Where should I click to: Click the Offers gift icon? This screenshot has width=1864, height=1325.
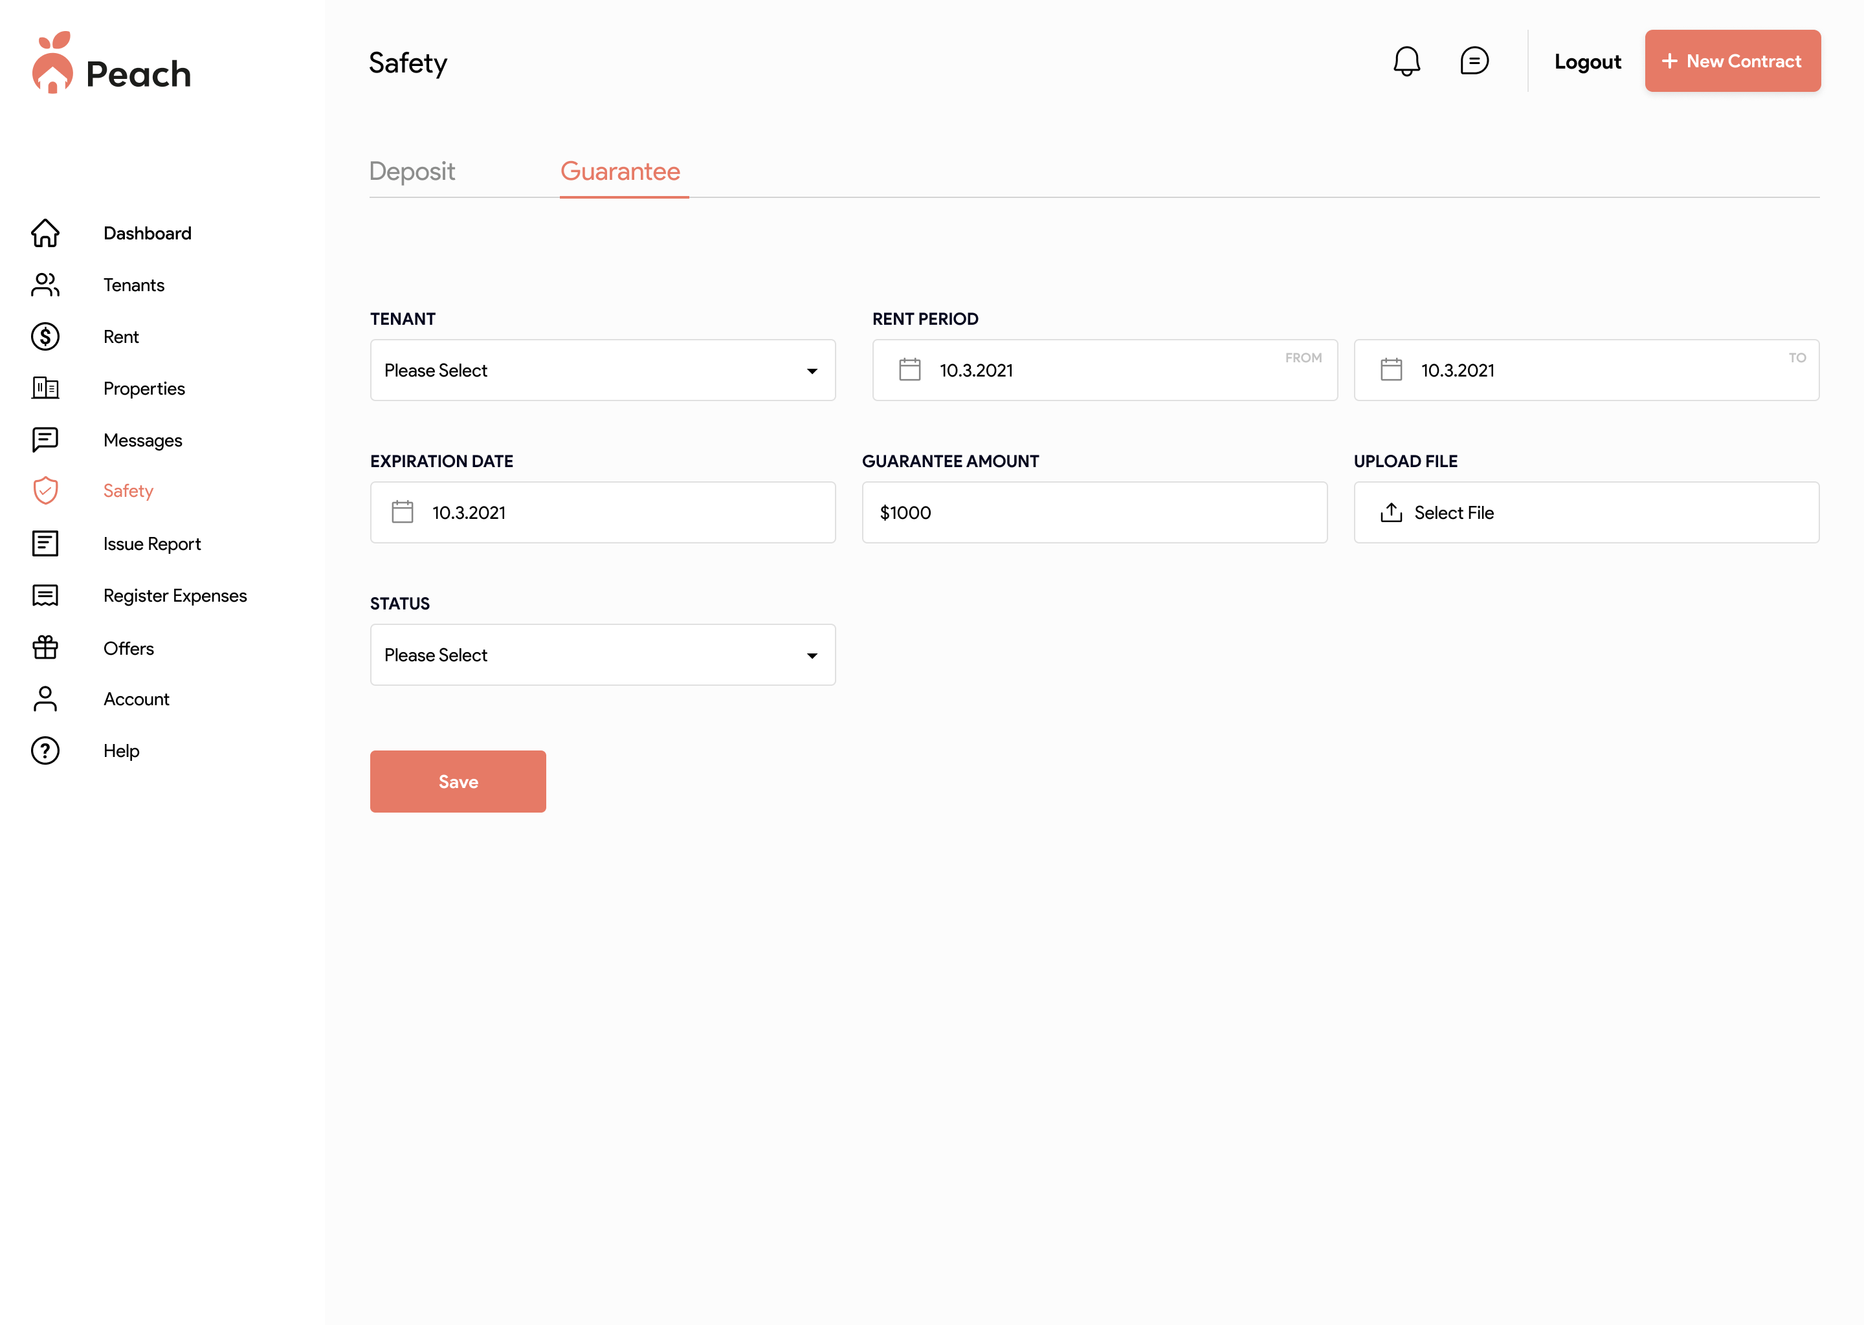45,648
